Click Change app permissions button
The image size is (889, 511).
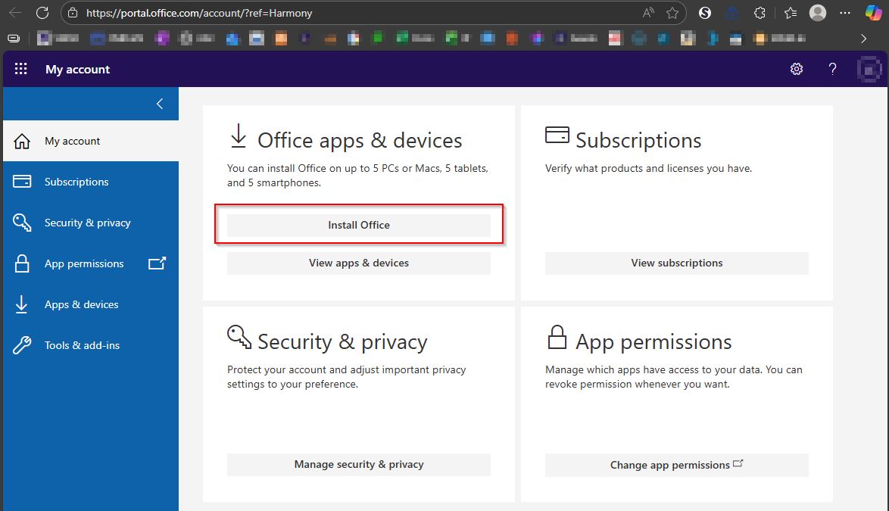coord(677,465)
